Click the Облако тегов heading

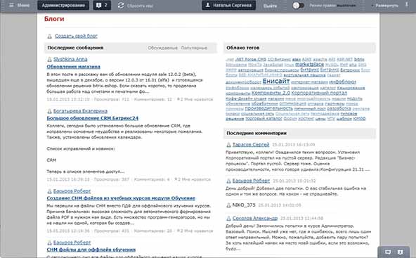point(242,48)
